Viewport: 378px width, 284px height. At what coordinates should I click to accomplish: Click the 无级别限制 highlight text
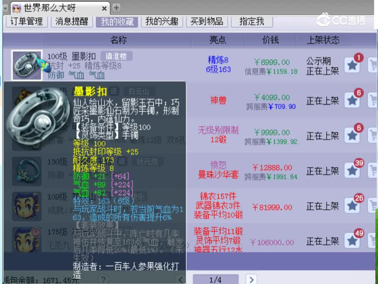click(x=218, y=130)
